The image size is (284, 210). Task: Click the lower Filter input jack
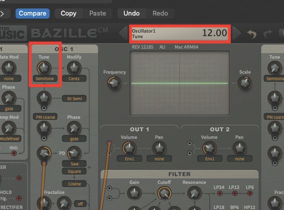tap(109, 198)
